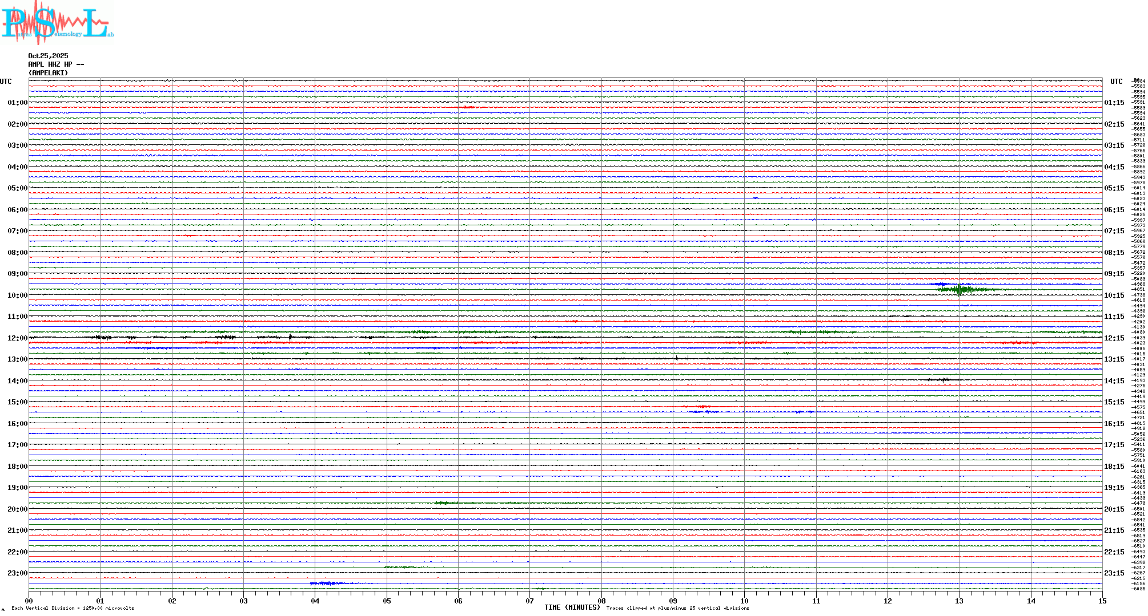Select the 12:00 hour label on left
The height and width of the screenshot is (616, 1148).
click(17, 338)
